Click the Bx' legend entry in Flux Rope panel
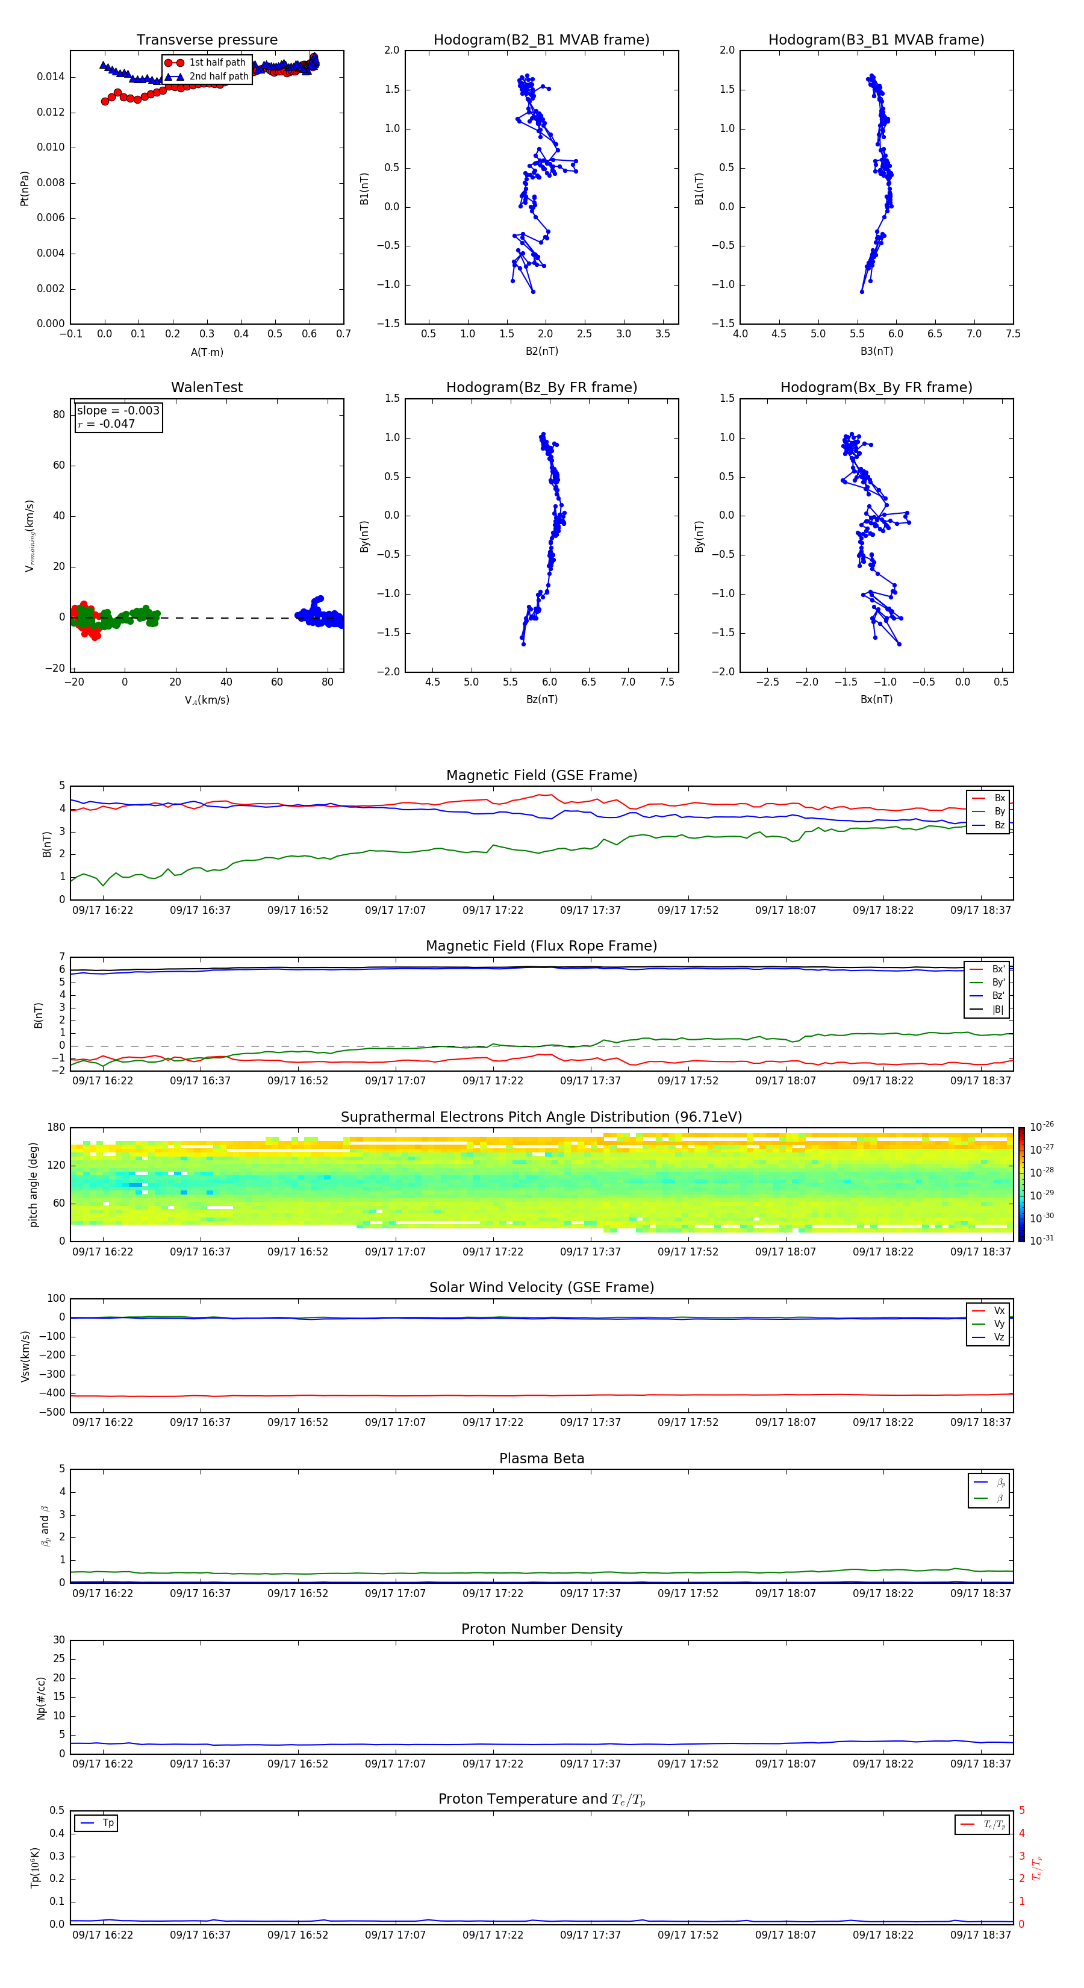Viewport: 1084px width, 1988px height. tap(988, 969)
